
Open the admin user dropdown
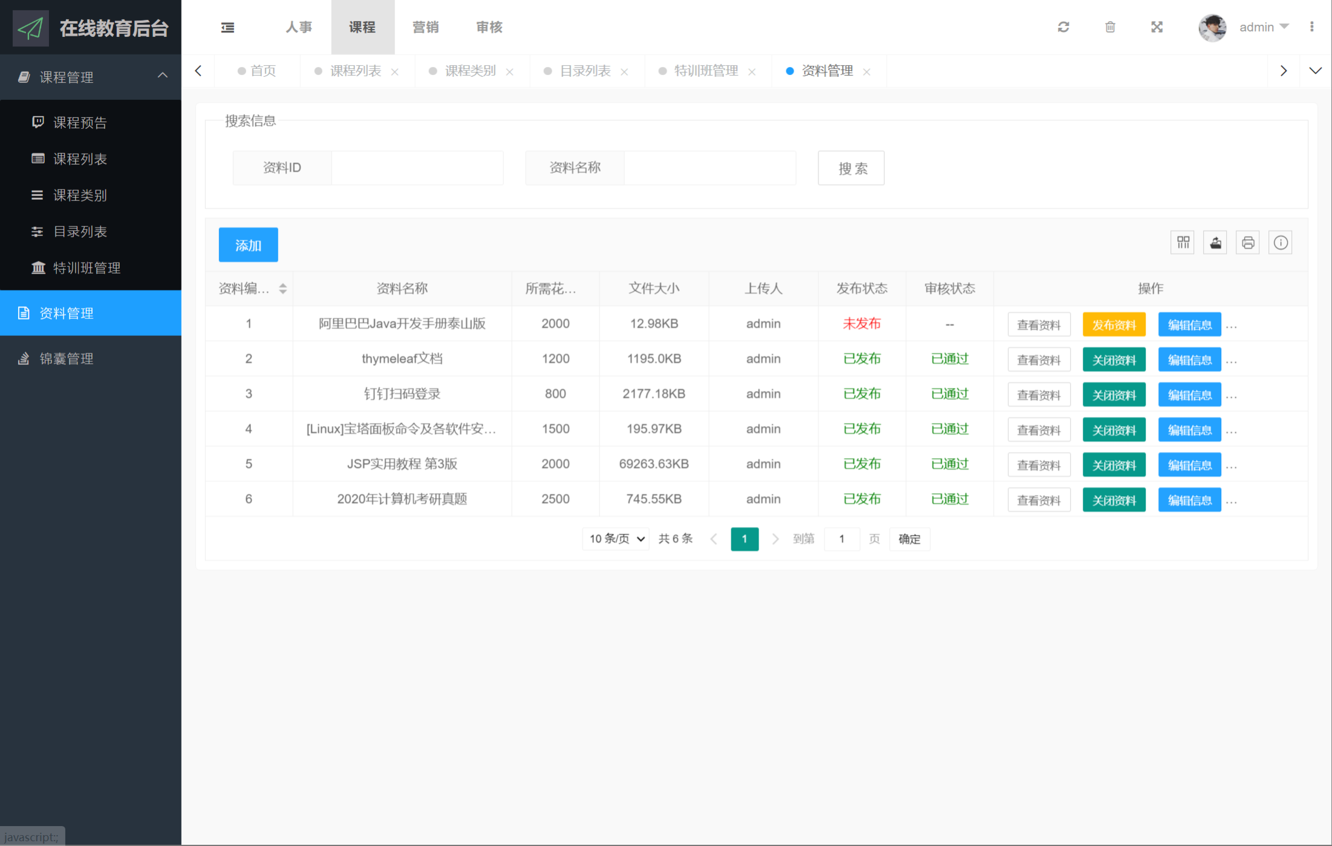[1263, 27]
